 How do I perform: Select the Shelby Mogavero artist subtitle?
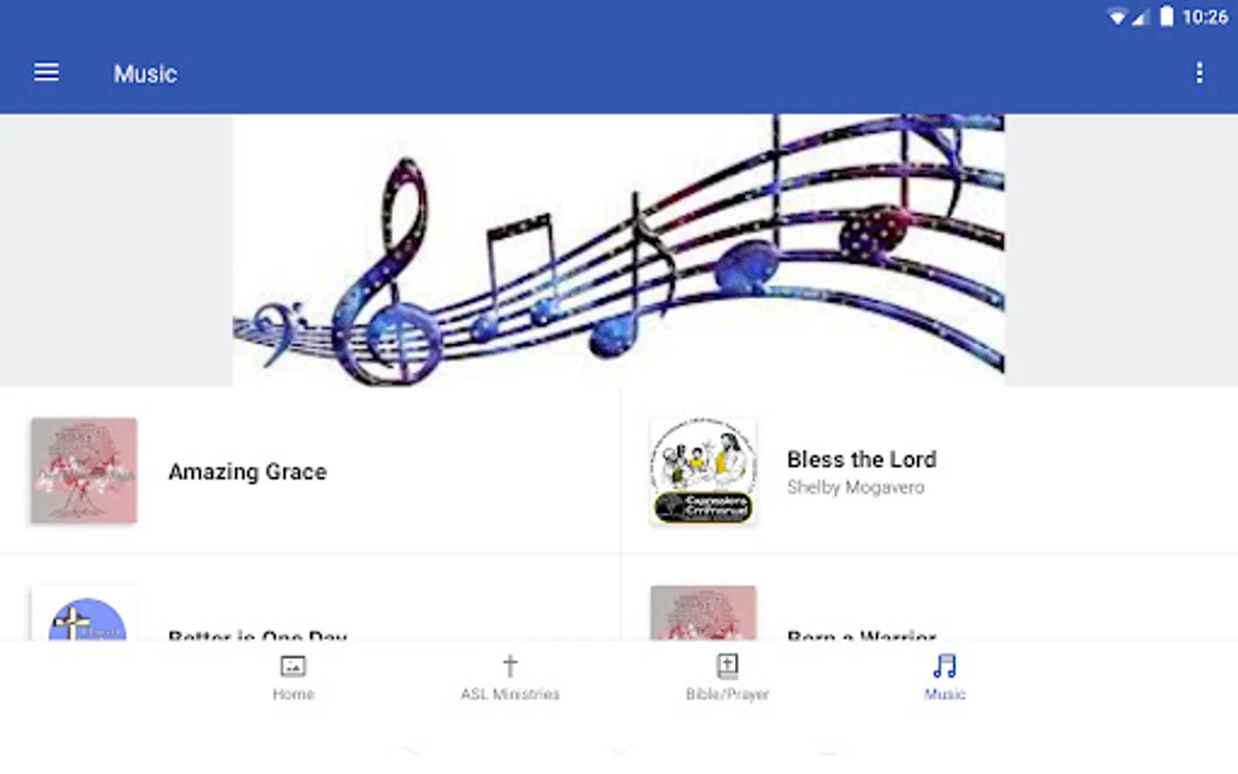point(855,488)
